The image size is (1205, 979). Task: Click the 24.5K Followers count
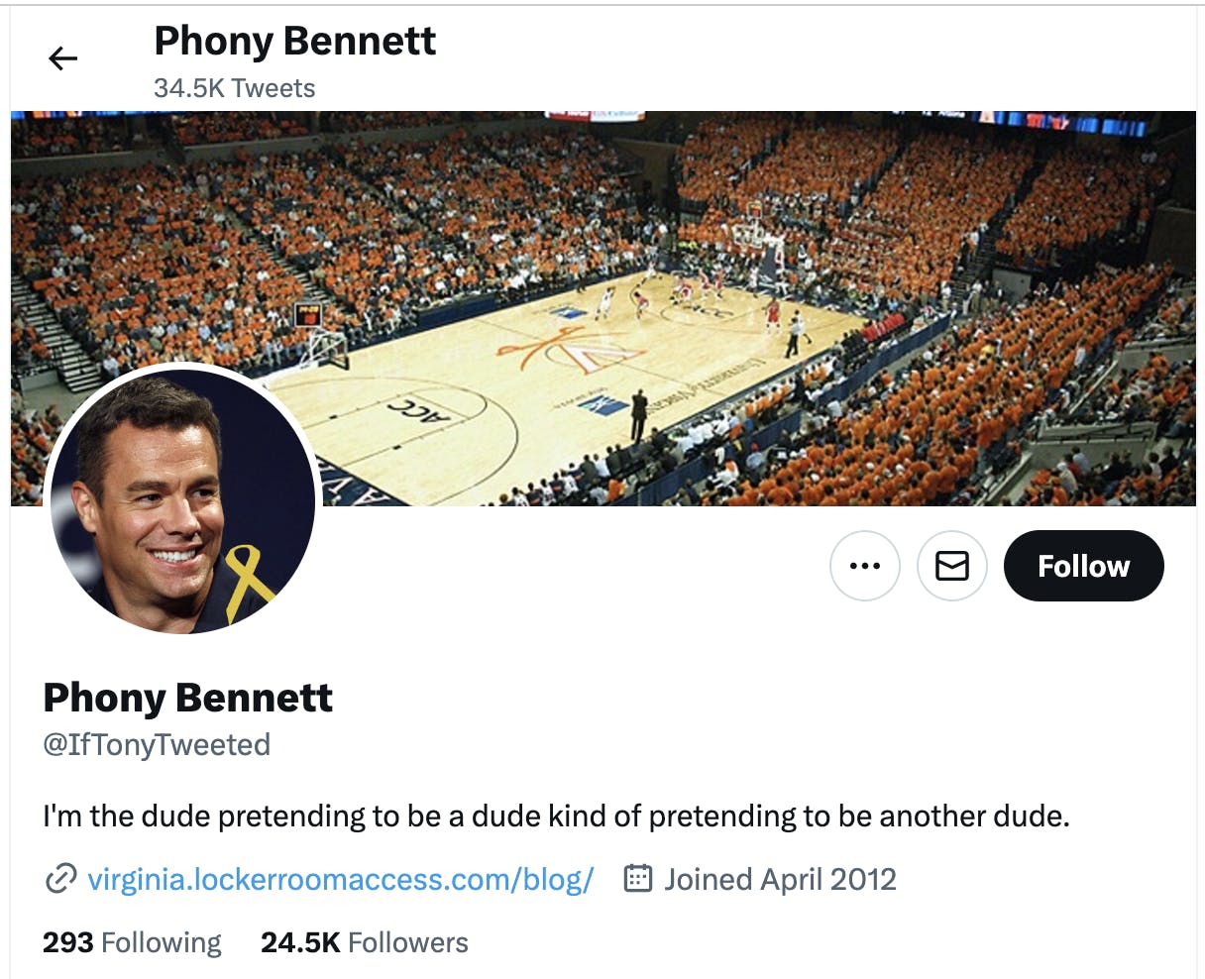[x=363, y=942]
